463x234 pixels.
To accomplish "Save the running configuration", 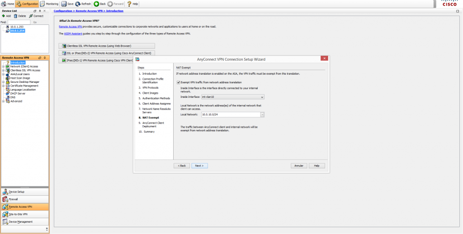I will (x=67, y=4).
